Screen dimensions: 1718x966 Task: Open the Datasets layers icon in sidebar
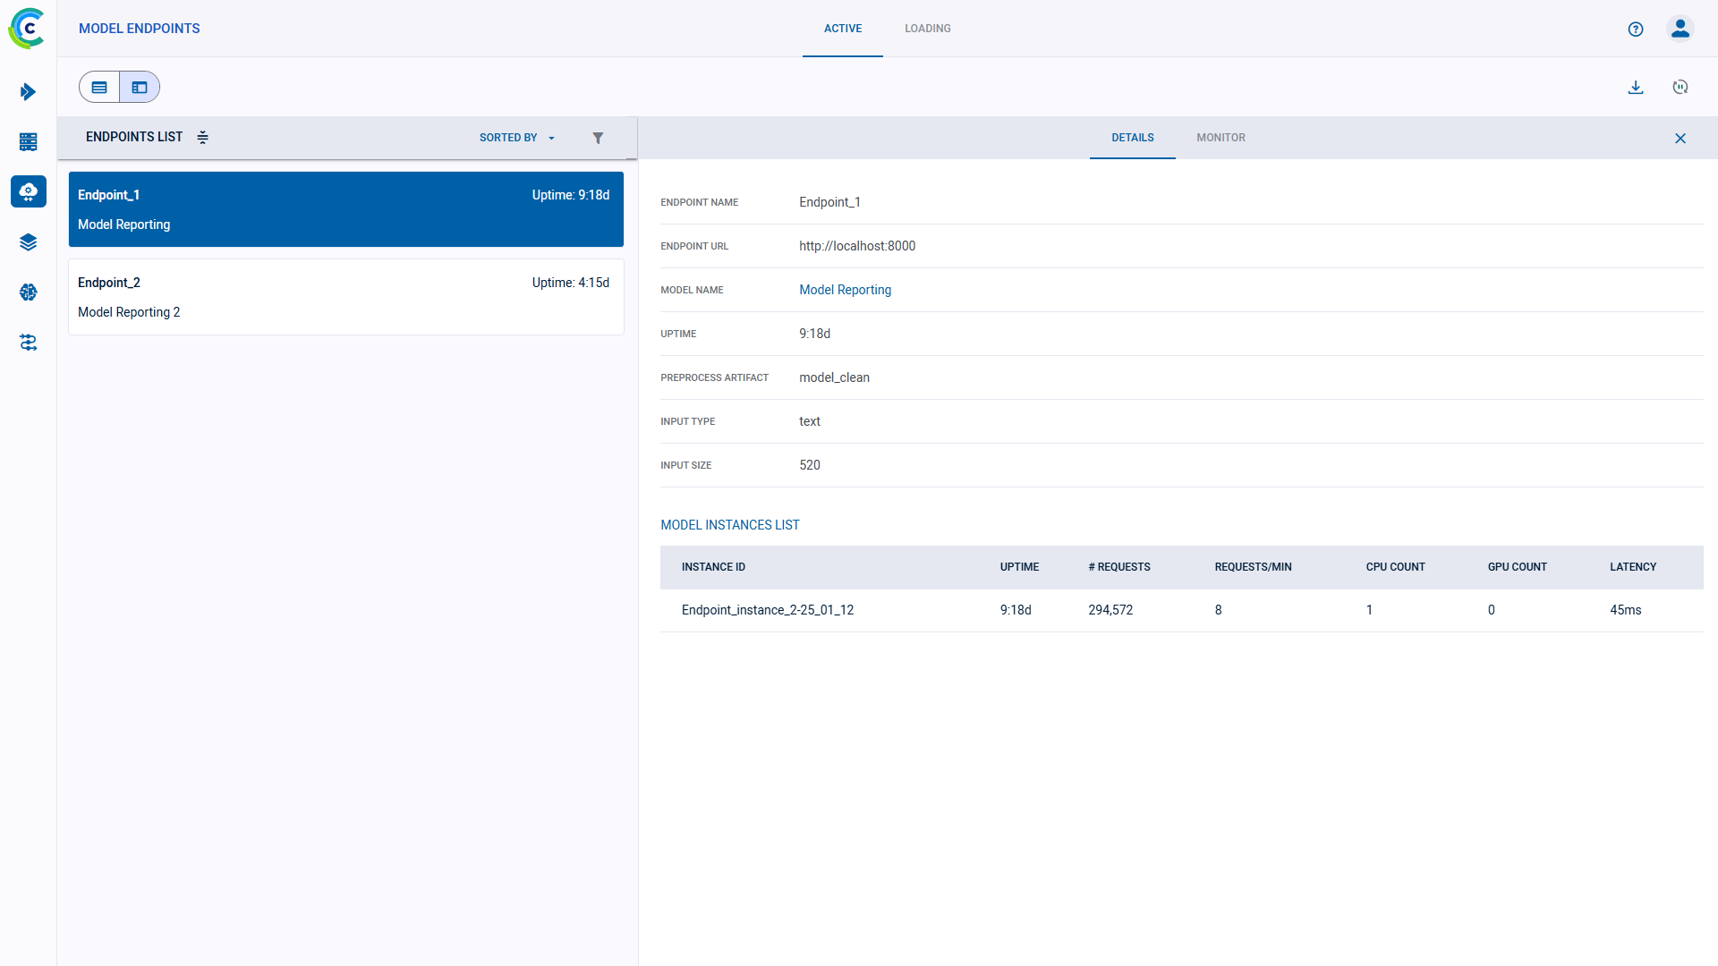click(x=29, y=241)
